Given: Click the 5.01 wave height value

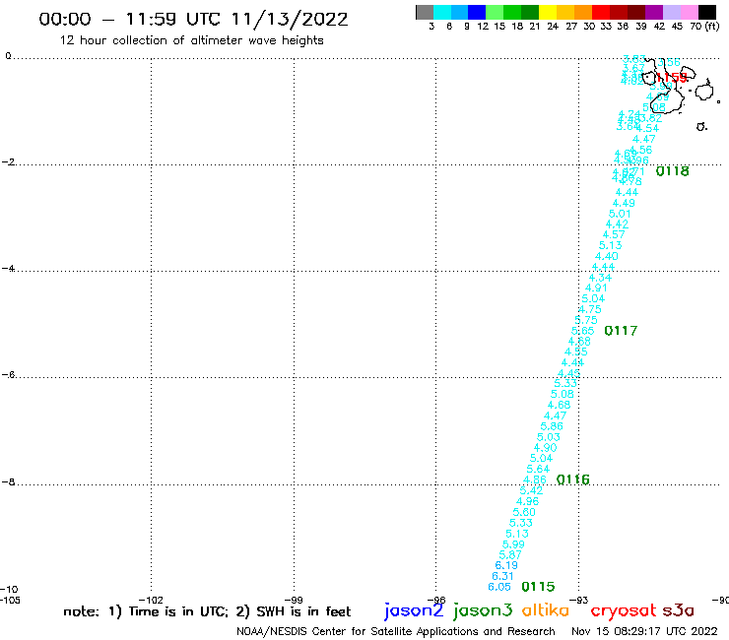Looking at the screenshot, I should pos(621,214).
